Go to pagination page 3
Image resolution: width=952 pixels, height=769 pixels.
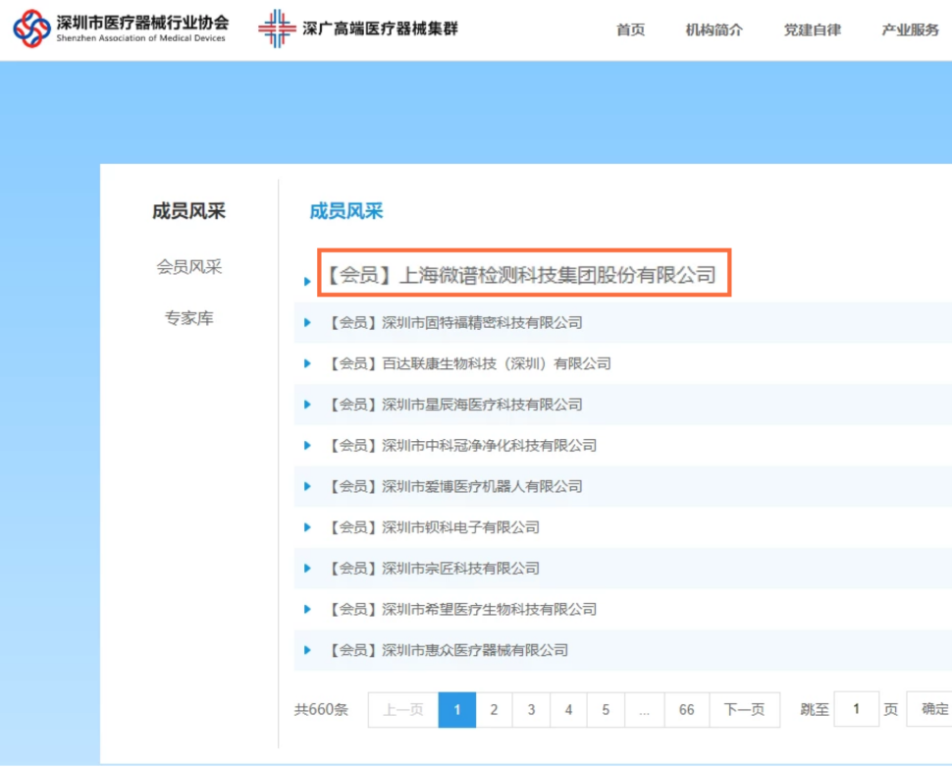(x=531, y=709)
